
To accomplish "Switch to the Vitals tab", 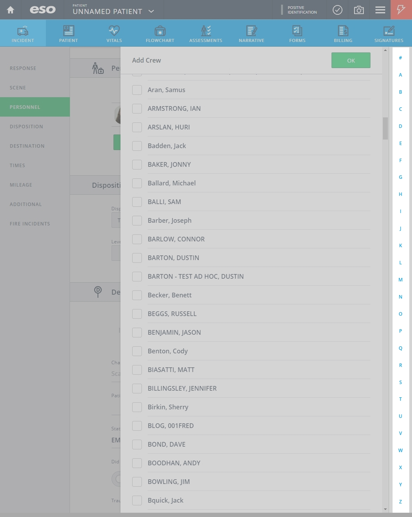I will (114, 33).
